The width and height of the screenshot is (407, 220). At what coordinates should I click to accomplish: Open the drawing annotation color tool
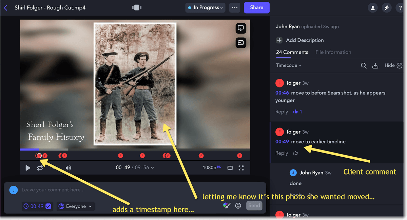[x=227, y=205]
